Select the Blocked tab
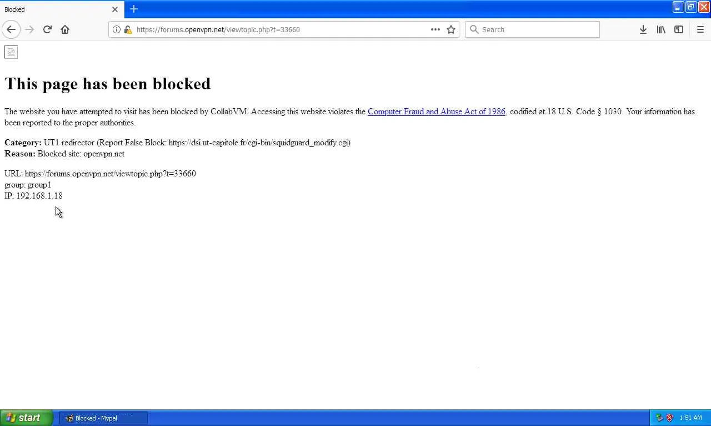 [x=62, y=9]
